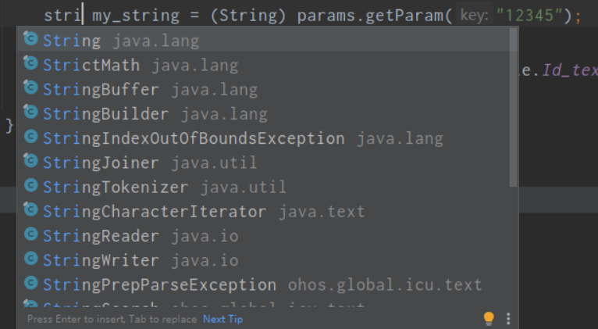Select String java.lang completion entry
The height and width of the screenshot is (329, 598).
pos(121,41)
